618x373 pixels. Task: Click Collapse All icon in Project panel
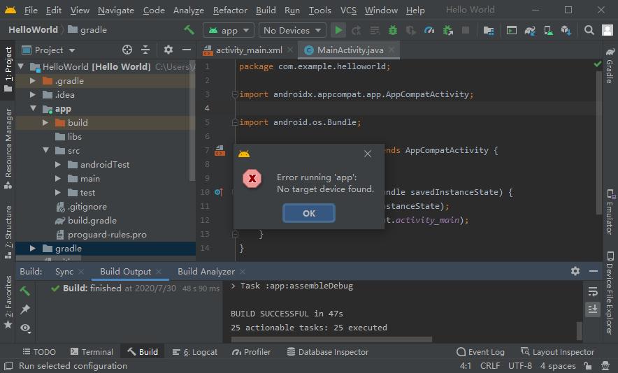click(145, 50)
